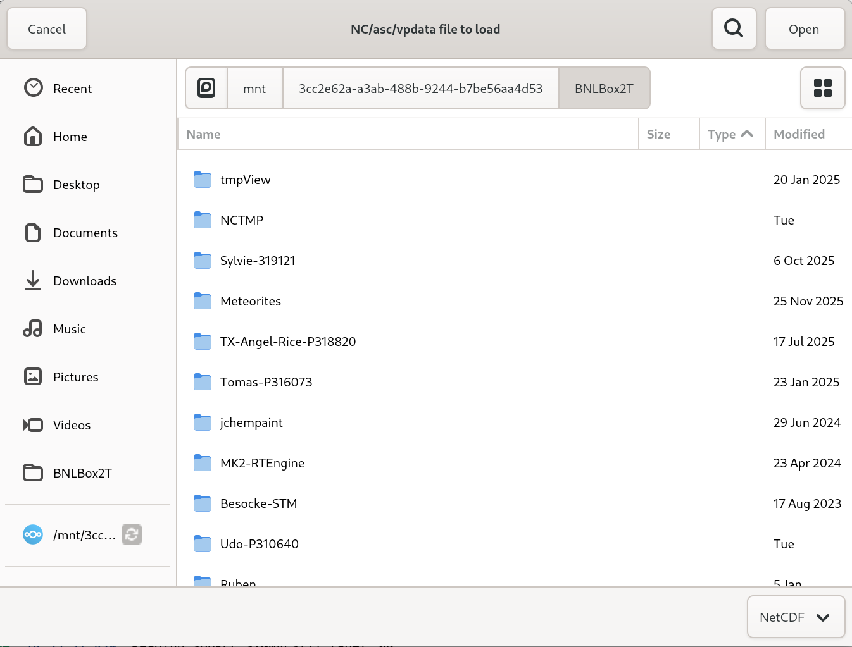Switch to grid view icon
This screenshot has height=647, width=852.
[822, 88]
